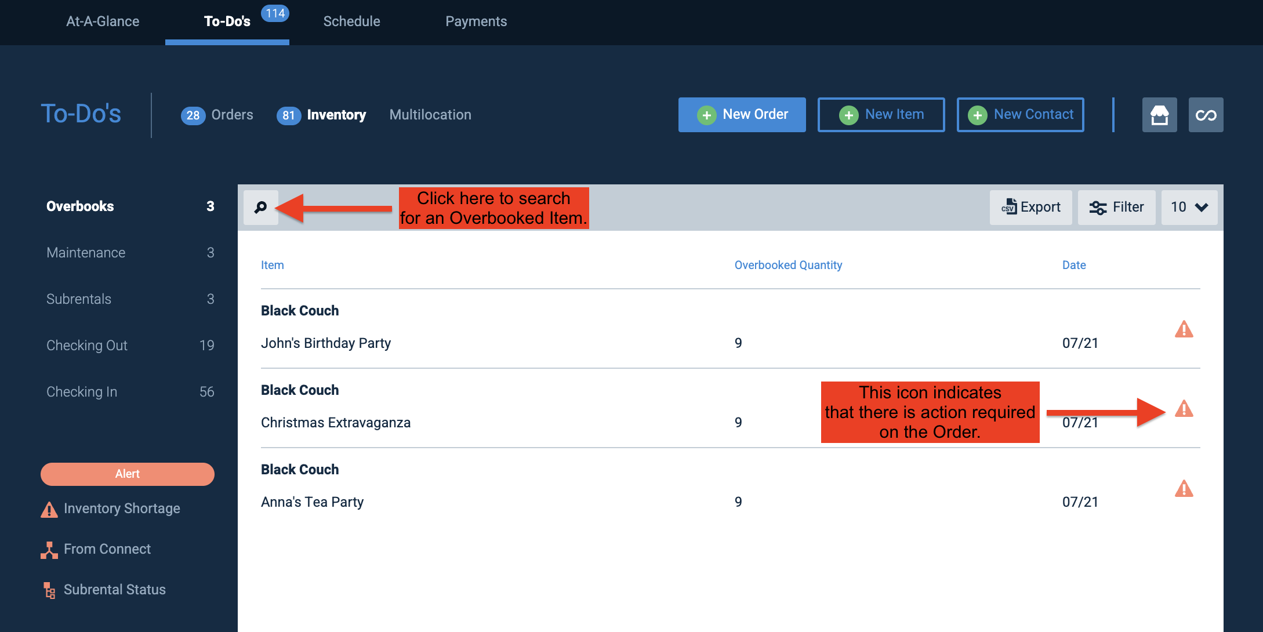Click the Subrental Status icon
The height and width of the screenshot is (632, 1263).
point(49,590)
